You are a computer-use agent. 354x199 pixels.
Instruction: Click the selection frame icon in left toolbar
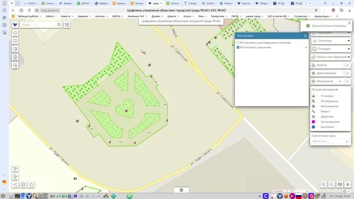coord(15,65)
